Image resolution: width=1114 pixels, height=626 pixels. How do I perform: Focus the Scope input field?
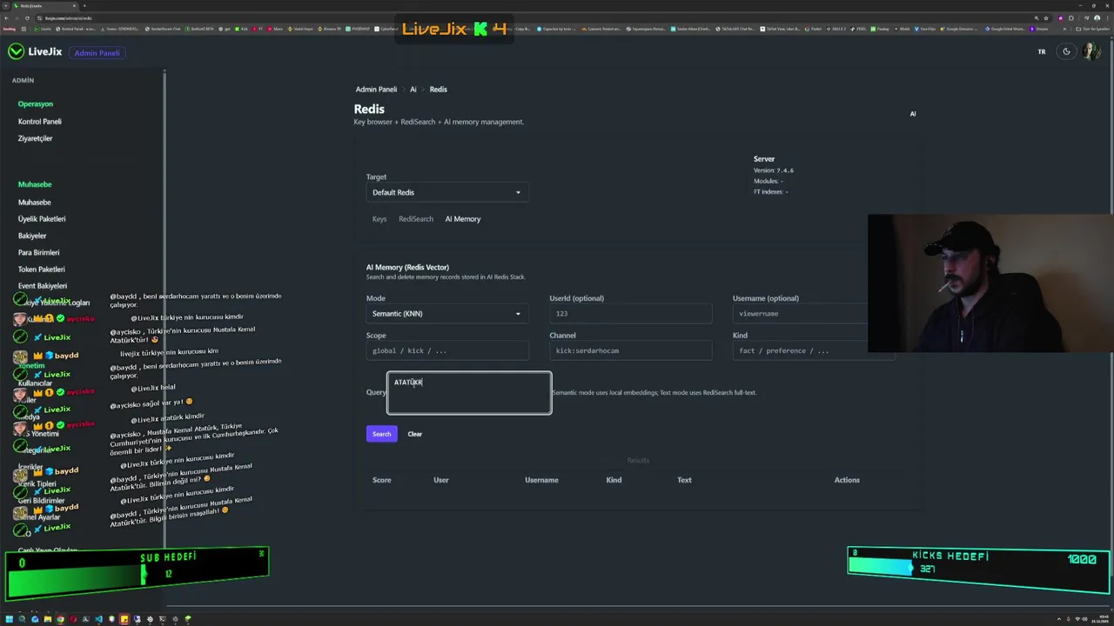point(447,350)
